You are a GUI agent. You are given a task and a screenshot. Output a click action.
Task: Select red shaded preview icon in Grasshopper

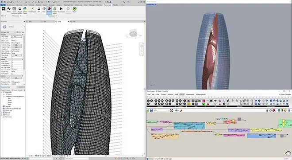click(274, 110)
